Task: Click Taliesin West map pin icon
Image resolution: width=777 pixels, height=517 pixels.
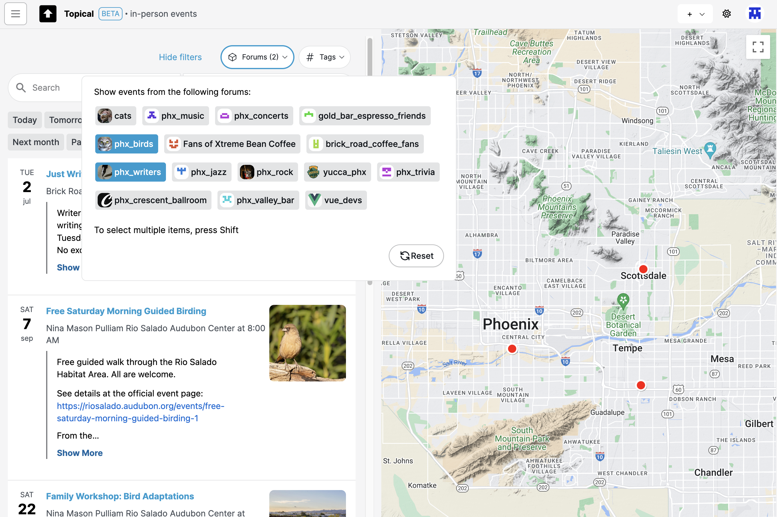Action: point(710,150)
